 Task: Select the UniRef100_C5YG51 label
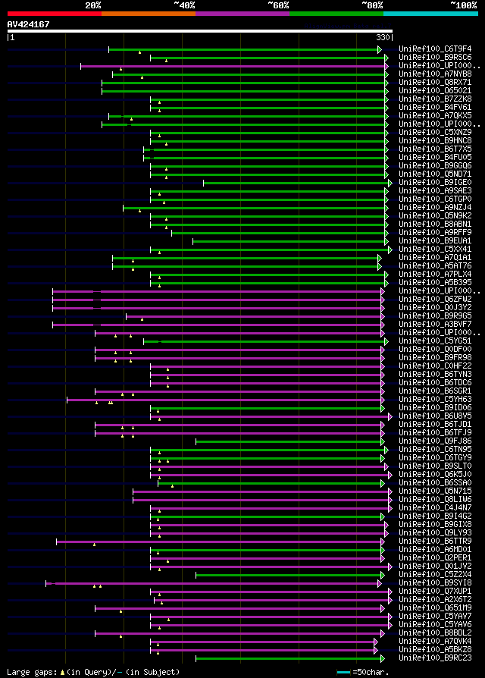click(435, 341)
